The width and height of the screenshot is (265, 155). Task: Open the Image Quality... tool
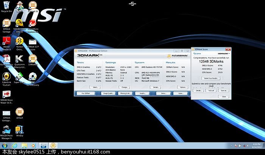pyautogui.click(x=108, y=93)
